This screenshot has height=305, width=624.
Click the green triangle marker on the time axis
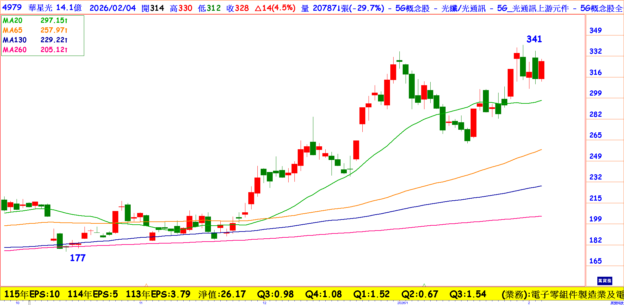(424, 285)
